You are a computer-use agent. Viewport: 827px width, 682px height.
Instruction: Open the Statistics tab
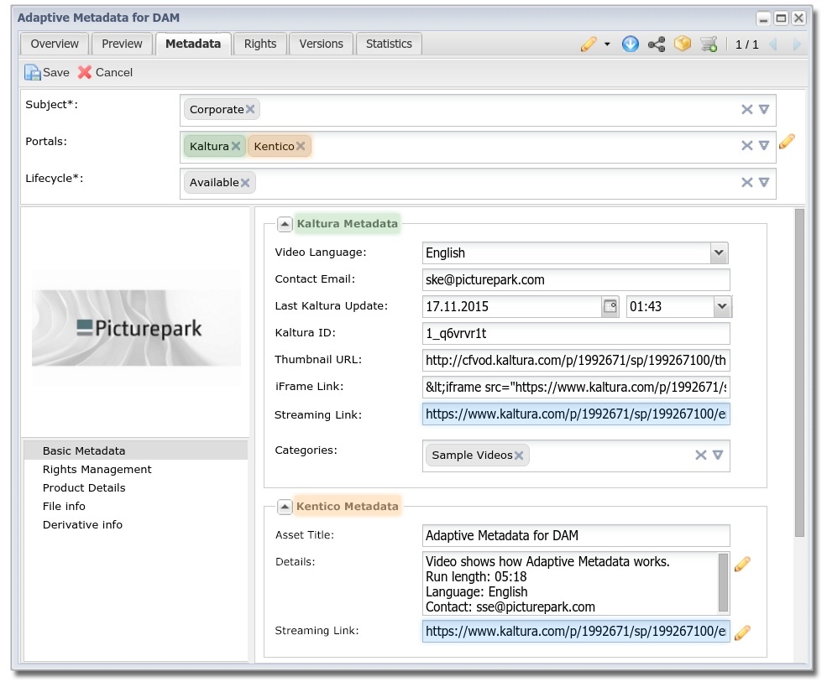(x=389, y=44)
